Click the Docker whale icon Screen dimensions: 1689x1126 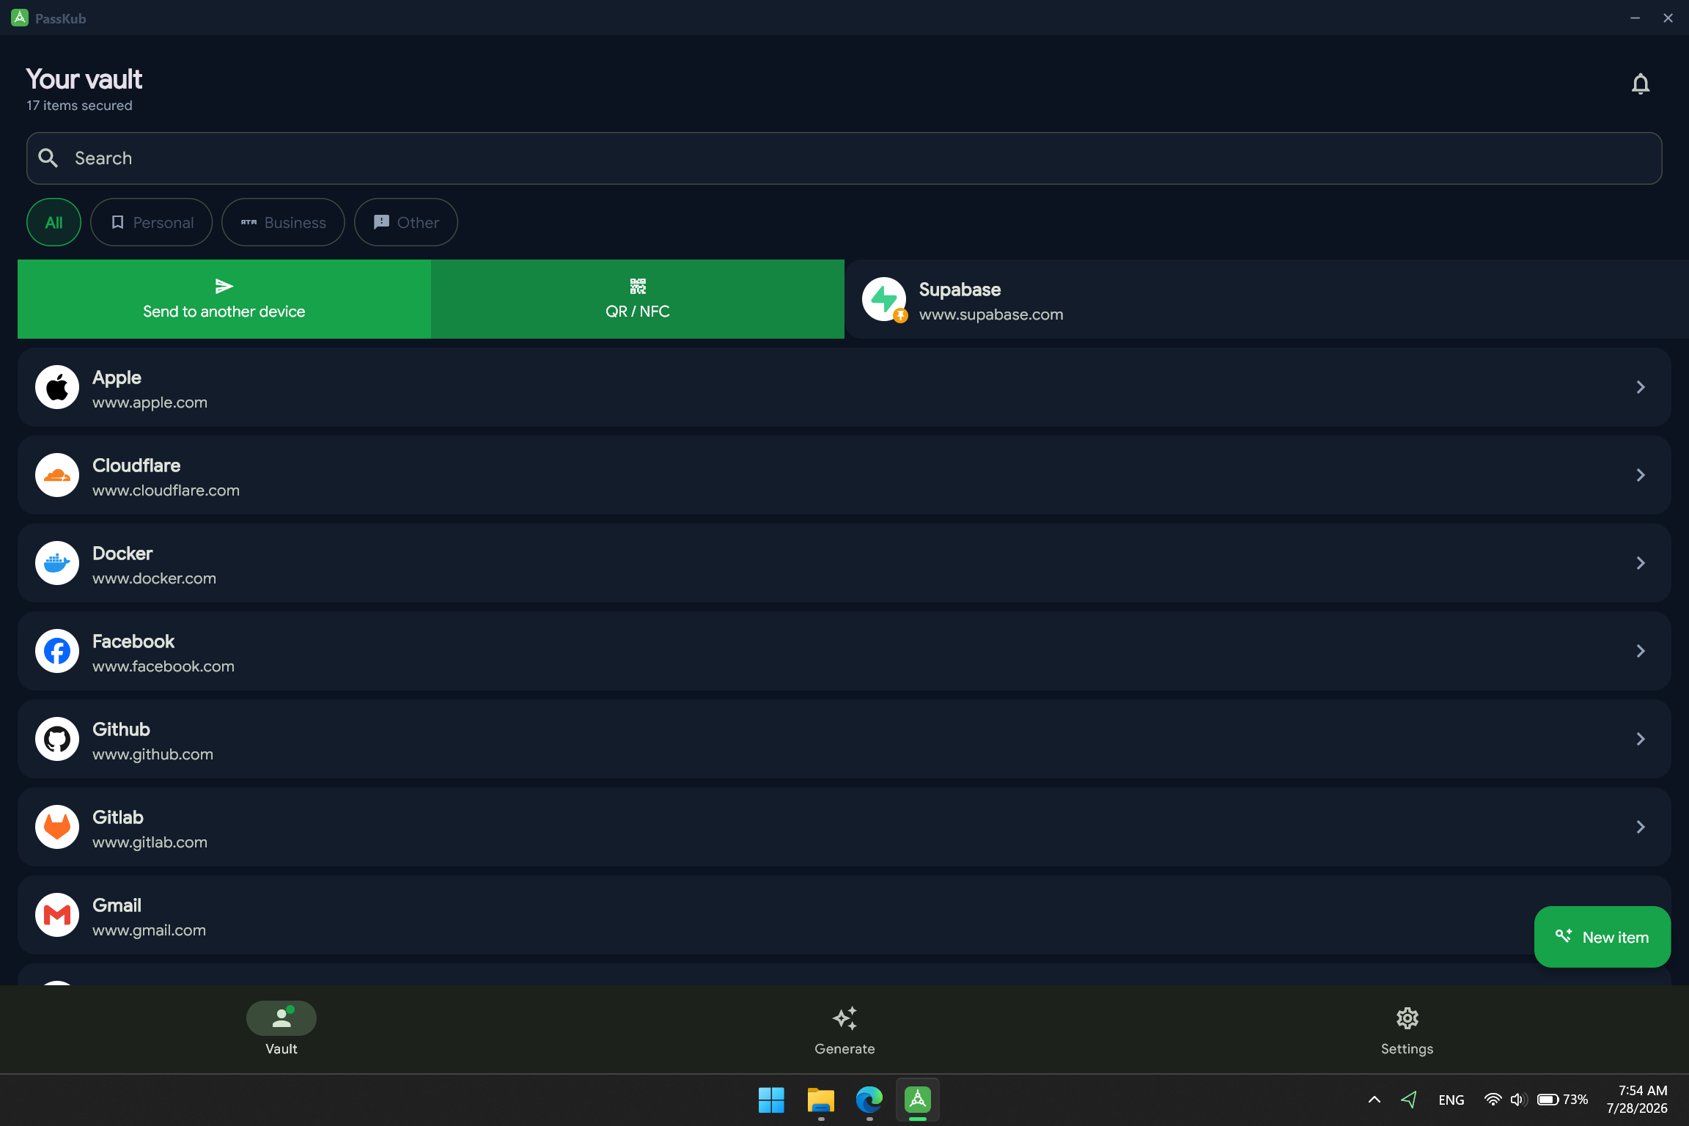[x=57, y=563]
